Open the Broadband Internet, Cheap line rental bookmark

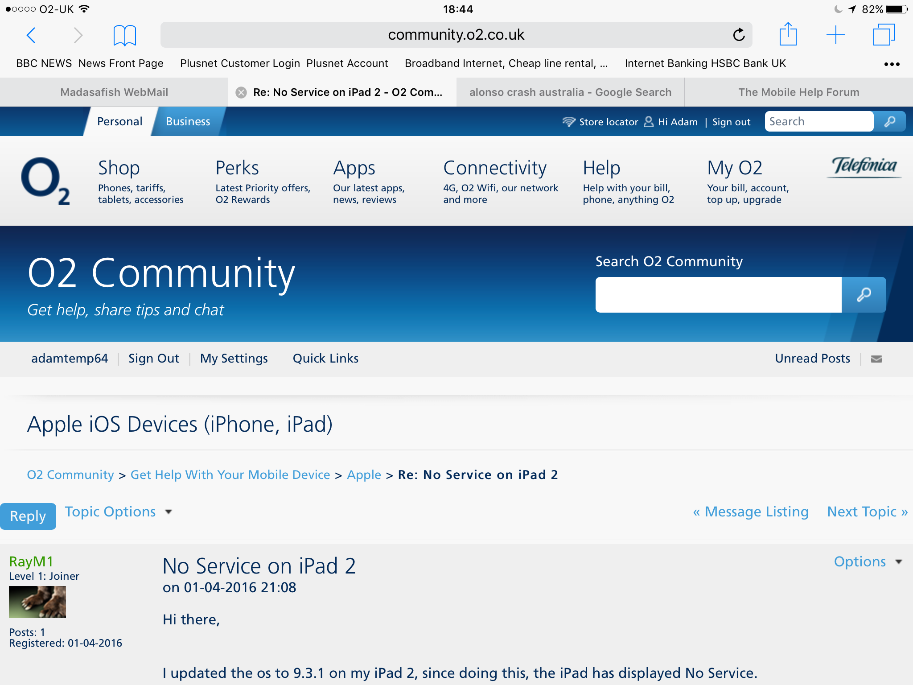[506, 63]
